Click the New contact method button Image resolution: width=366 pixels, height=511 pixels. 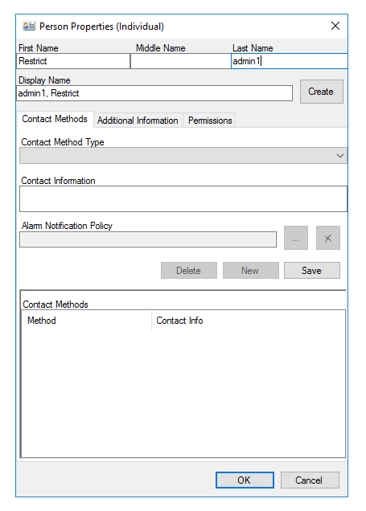coord(250,271)
